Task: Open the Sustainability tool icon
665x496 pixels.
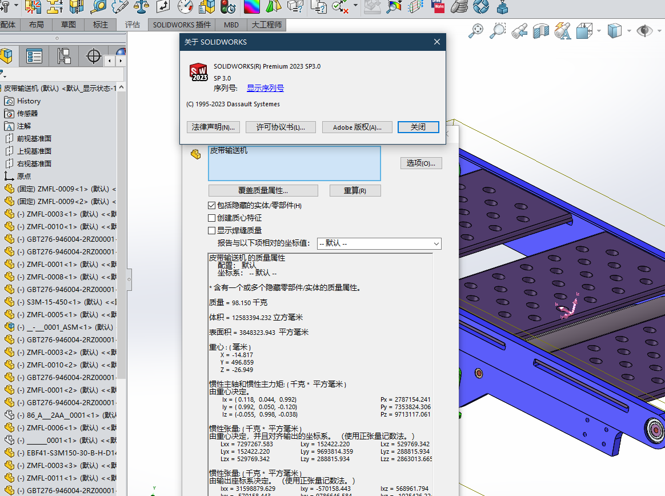Action: (481, 6)
